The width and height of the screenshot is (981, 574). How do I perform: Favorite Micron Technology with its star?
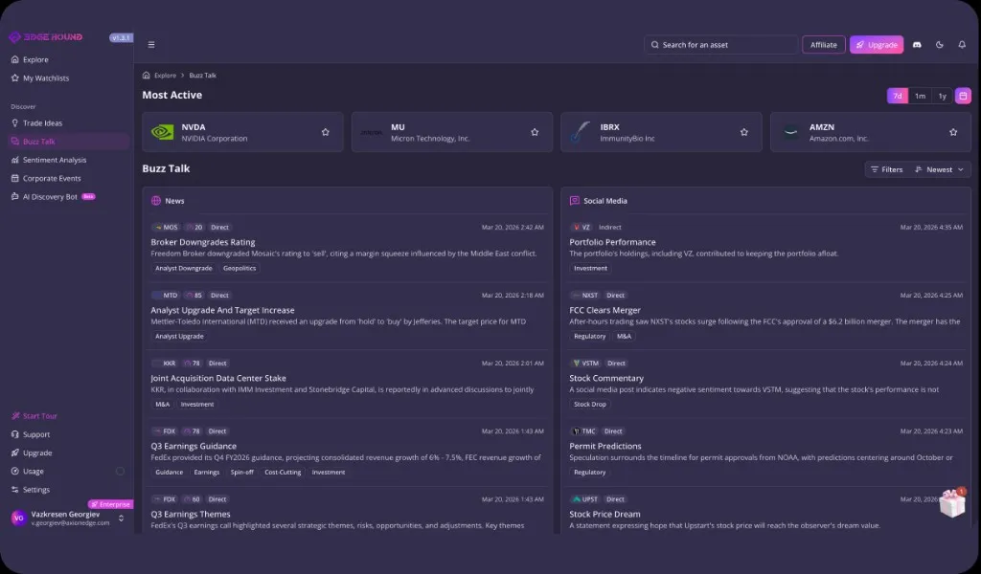(534, 132)
